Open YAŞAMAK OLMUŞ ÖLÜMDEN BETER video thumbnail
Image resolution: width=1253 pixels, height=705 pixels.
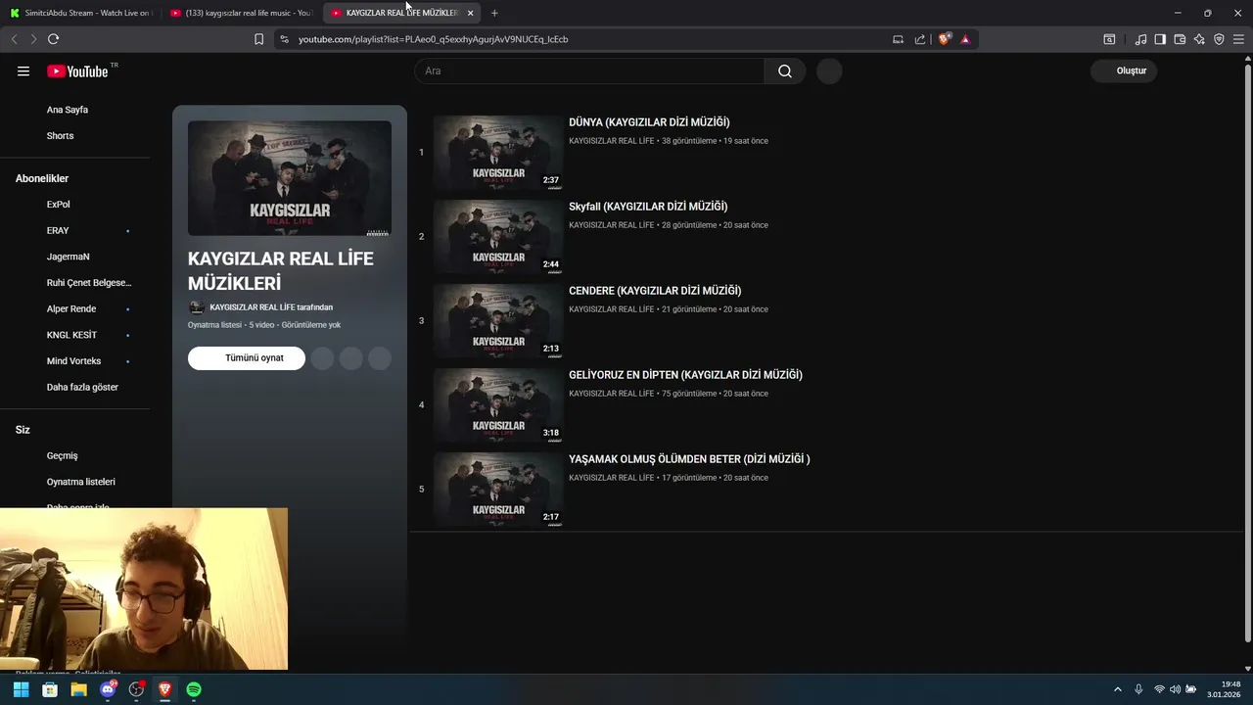(x=498, y=489)
